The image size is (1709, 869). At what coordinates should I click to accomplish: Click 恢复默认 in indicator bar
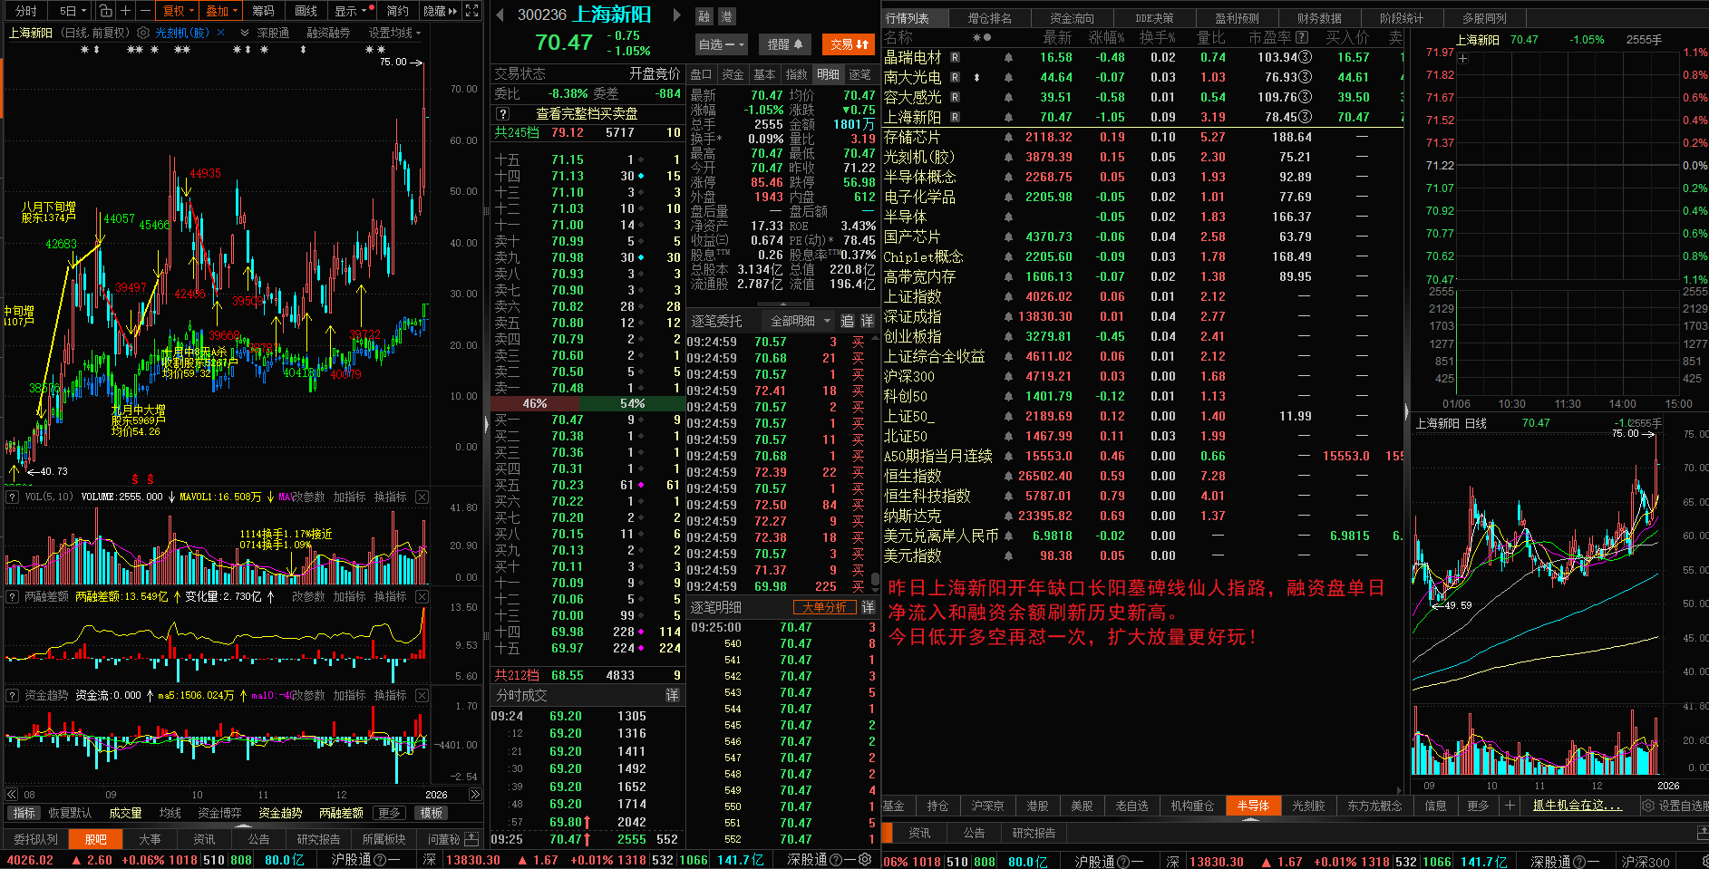coord(70,813)
